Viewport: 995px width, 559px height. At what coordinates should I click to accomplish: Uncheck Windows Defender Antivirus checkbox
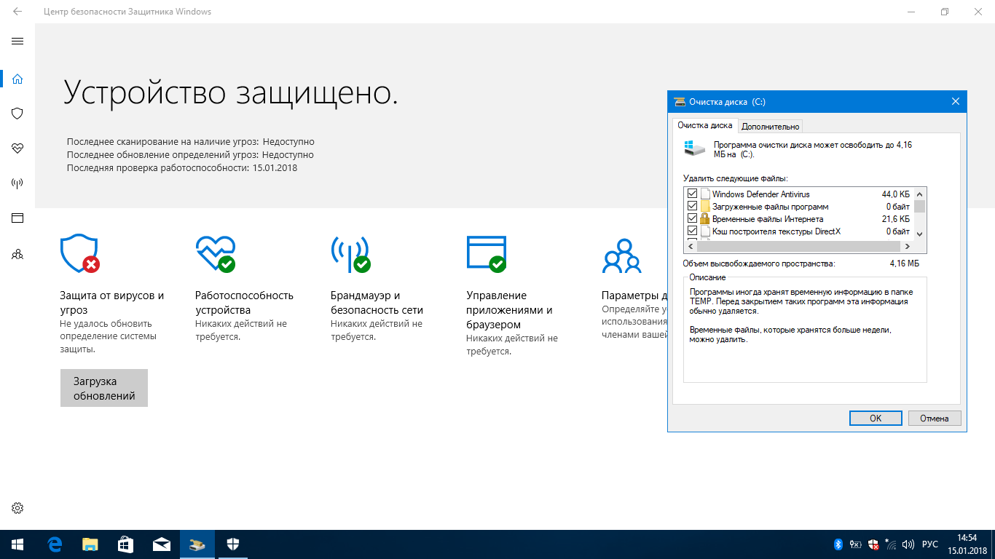(692, 194)
